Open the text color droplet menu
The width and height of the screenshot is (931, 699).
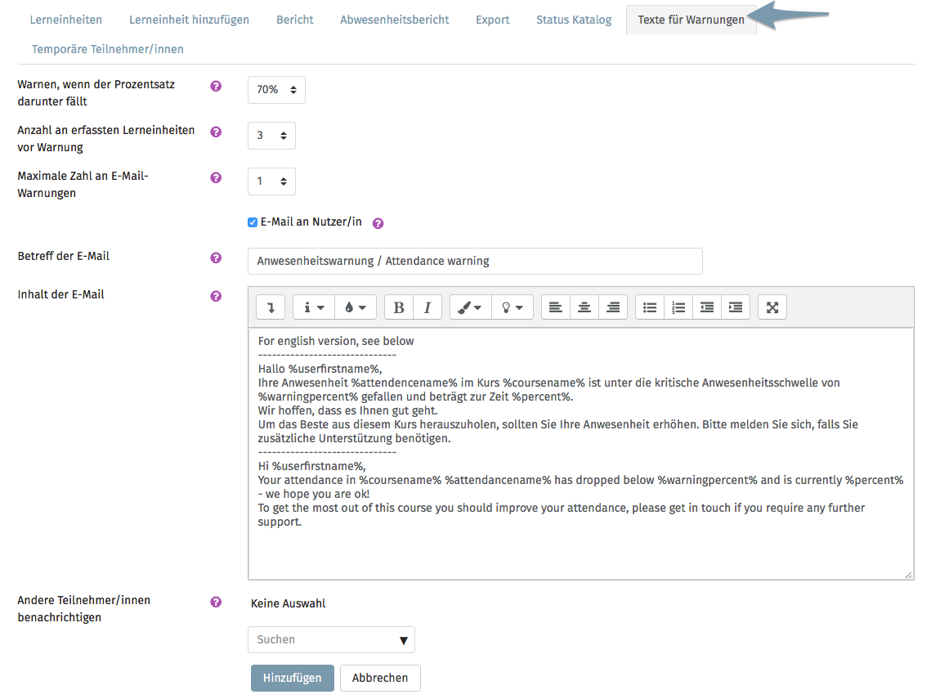click(355, 307)
